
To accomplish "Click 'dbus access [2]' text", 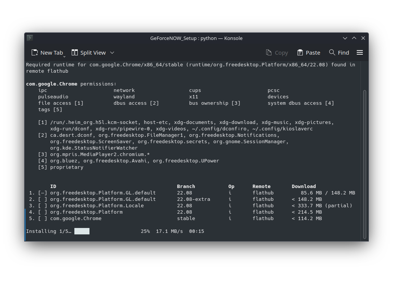I will tap(136, 103).
